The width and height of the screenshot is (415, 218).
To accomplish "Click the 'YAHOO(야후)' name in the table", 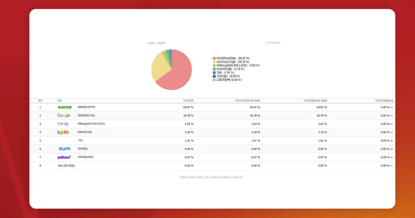I will [86, 157].
